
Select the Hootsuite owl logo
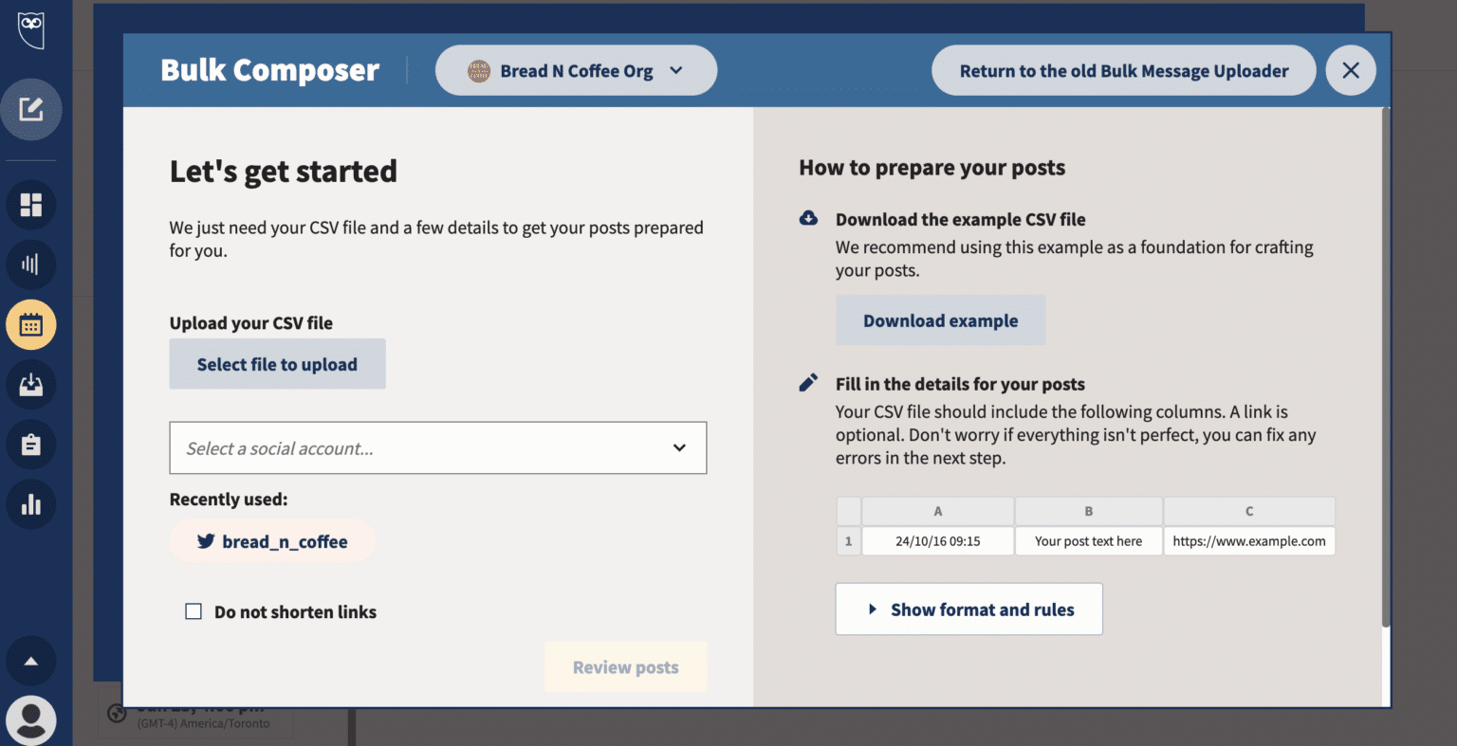click(31, 30)
